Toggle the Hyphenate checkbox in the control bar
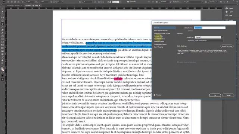 [128, 1]
